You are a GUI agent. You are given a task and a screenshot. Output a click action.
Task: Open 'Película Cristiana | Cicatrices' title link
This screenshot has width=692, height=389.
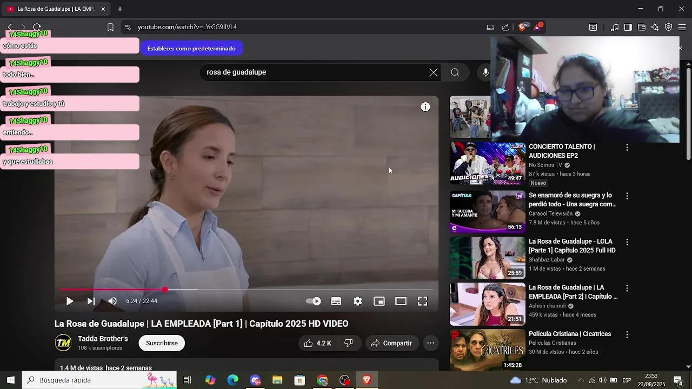570,334
